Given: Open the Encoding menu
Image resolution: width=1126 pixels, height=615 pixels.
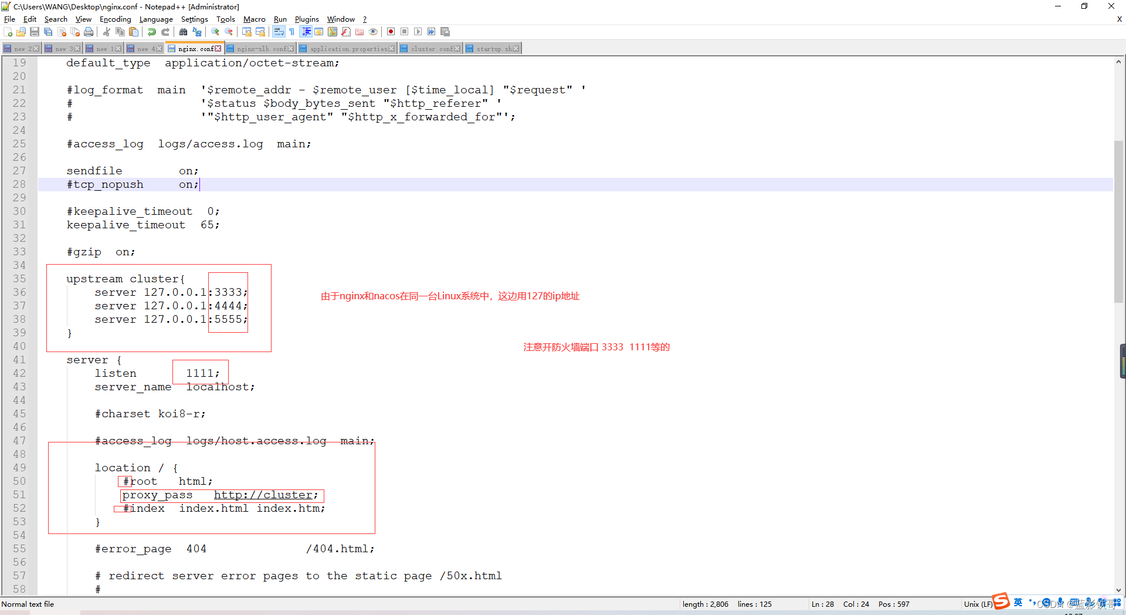Looking at the screenshot, I should point(116,19).
